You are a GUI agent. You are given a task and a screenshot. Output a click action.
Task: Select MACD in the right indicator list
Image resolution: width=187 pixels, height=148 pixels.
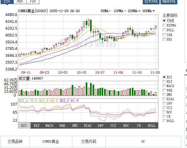pos(164,86)
